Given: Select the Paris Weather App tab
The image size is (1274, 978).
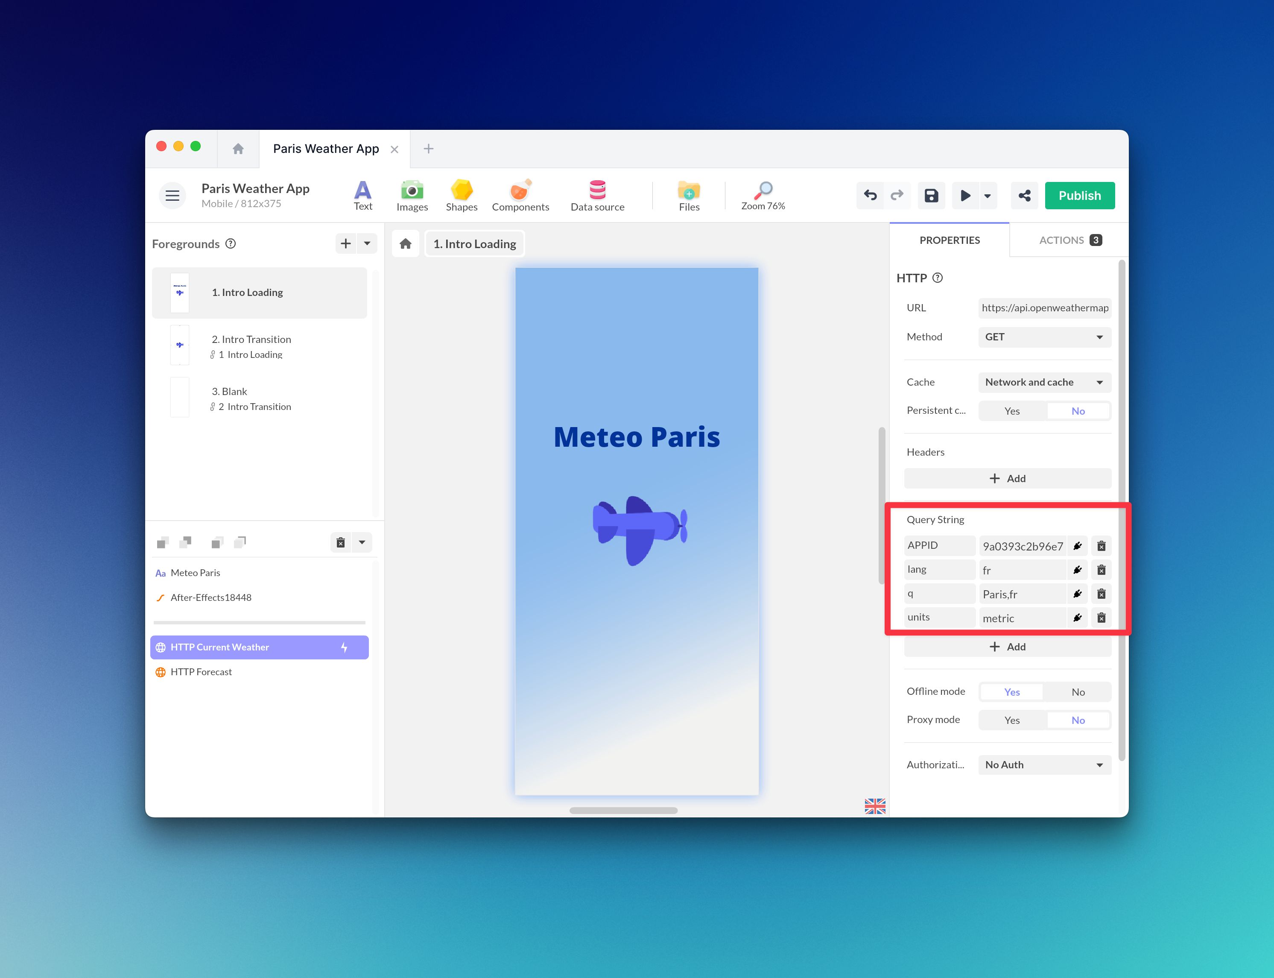Looking at the screenshot, I should click(x=326, y=149).
